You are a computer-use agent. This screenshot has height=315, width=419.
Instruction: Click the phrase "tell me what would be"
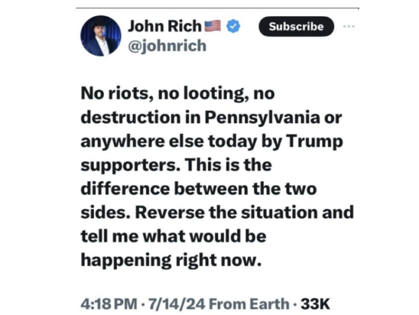(173, 236)
